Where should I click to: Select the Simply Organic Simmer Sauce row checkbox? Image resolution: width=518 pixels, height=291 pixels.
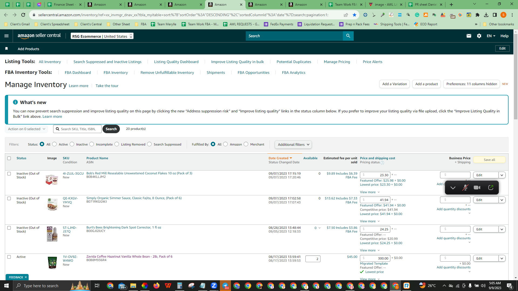[9, 198]
